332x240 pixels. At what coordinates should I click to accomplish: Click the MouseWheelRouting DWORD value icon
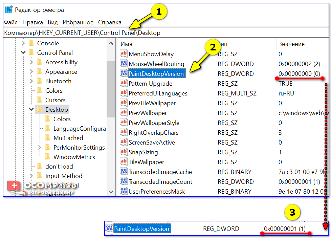124,64
